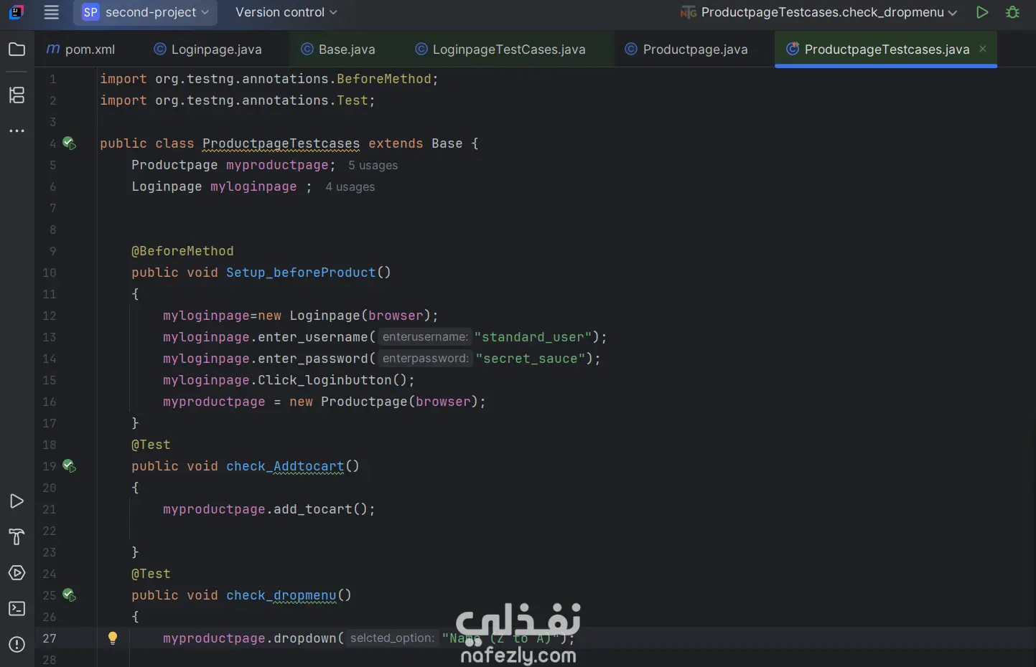The height and width of the screenshot is (667, 1036).
Task: Click the IntelliJ IDEA logo icon
Action: (x=17, y=12)
